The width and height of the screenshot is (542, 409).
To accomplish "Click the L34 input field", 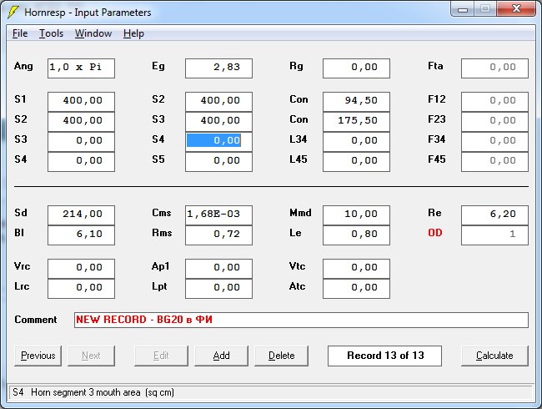I will (356, 142).
